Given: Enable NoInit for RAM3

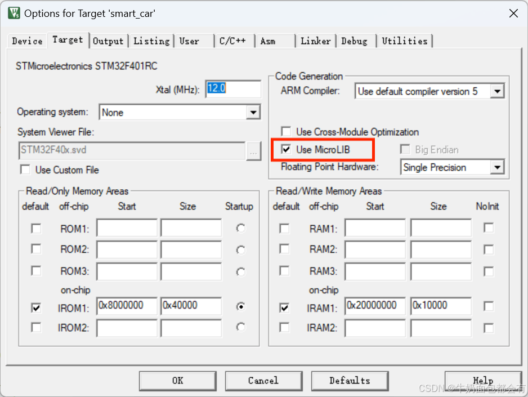Looking at the screenshot, I should pyautogui.click(x=489, y=271).
